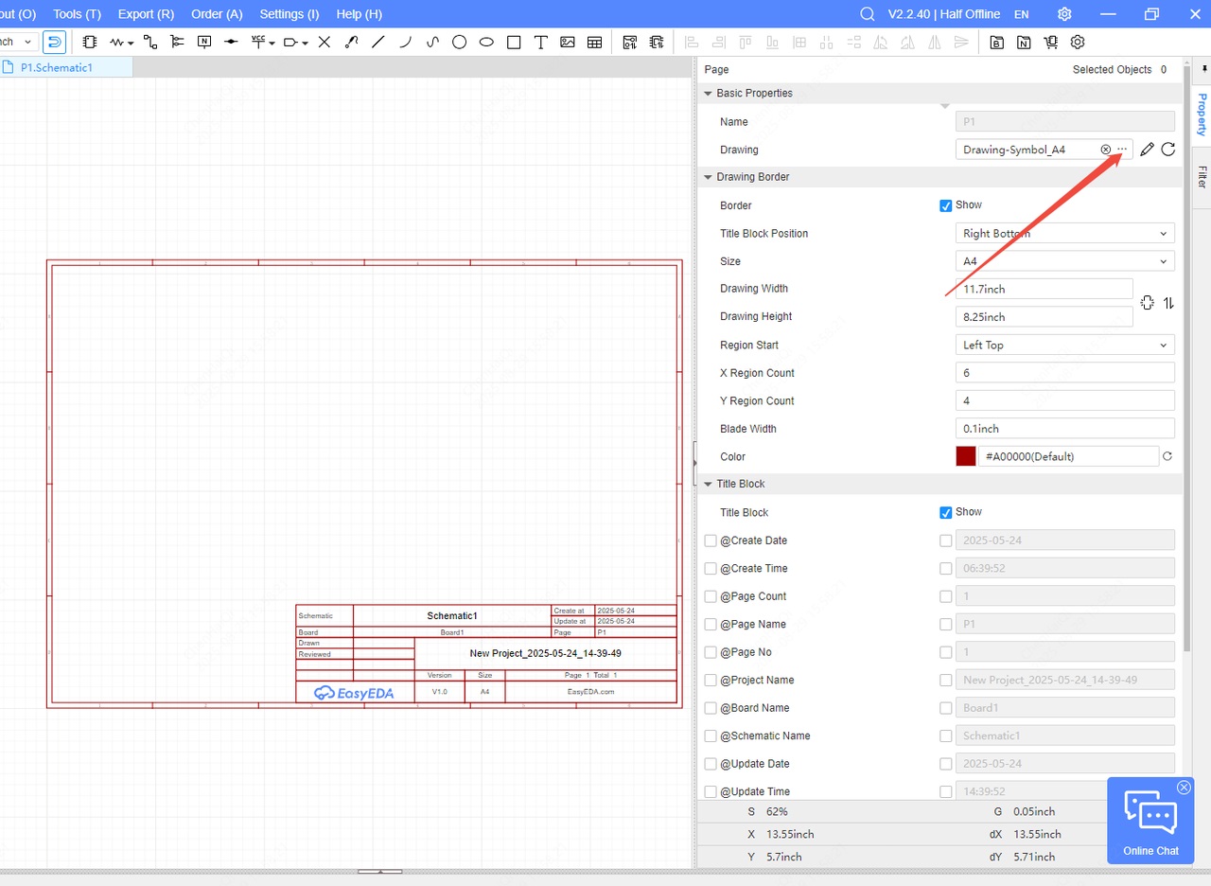Uncheck the Title Block Show checkbox
The image size is (1211, 886).
tap(945, 512)
